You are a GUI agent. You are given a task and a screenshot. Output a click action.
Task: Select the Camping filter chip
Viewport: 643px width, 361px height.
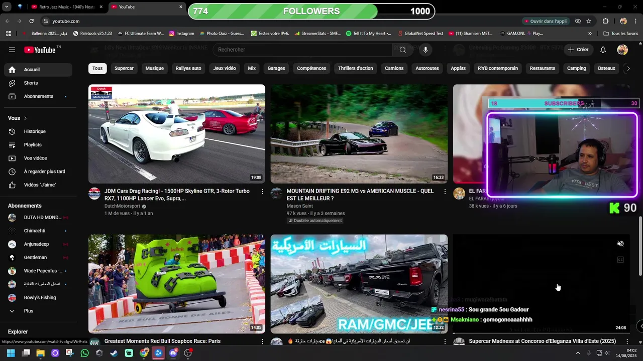coord(577,68)
